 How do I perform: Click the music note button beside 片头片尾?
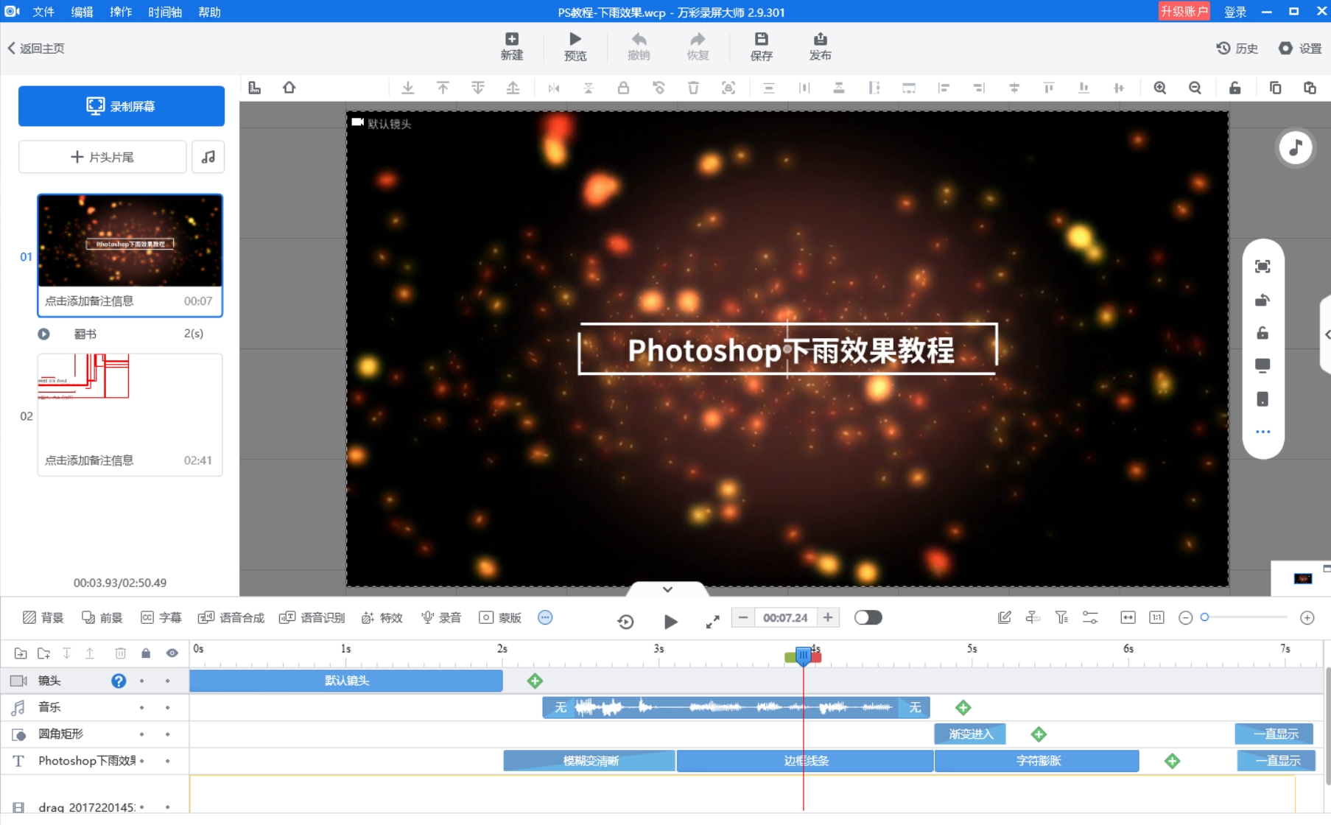(x=208, y=157)
